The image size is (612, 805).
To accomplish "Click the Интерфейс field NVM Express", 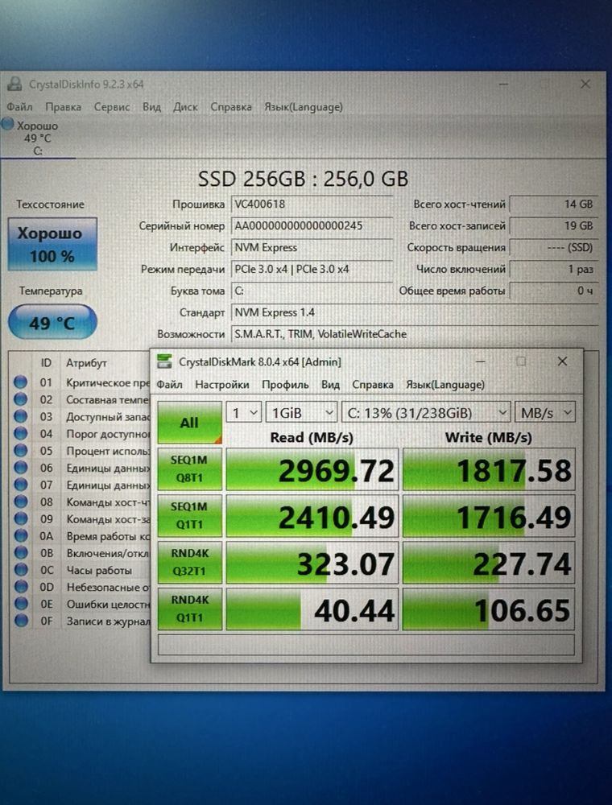I will [x=312, y=247].
